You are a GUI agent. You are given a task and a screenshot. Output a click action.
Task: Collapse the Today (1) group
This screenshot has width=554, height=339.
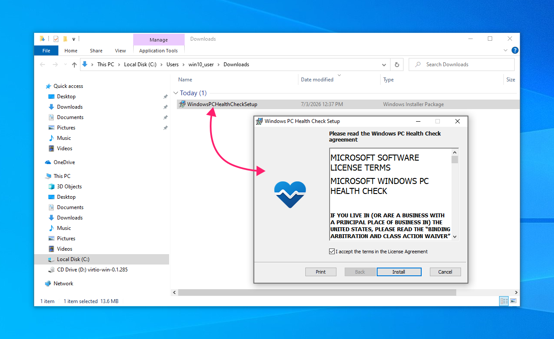(x=176, y=93)
